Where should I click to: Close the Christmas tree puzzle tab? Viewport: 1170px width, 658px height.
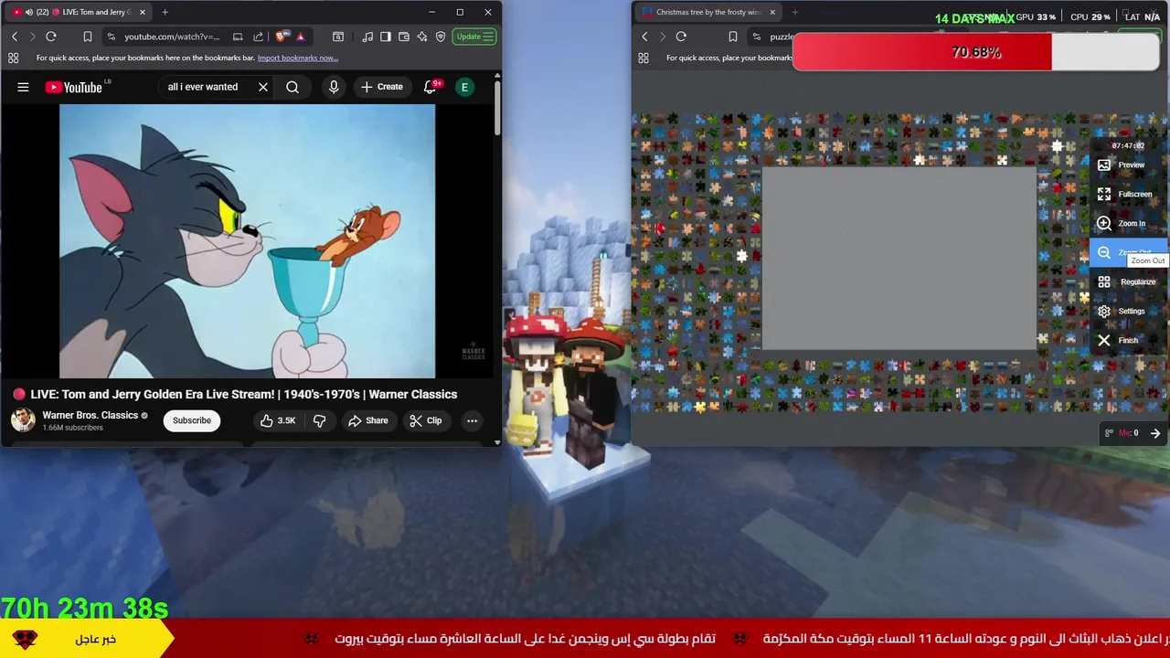click(x=772, y=12)
